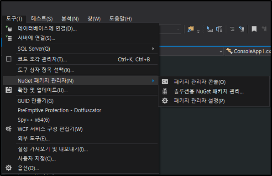Select the ConsoleApp1 class dropdown
This screenshot has width=272, height=176.
coord(248,52)
